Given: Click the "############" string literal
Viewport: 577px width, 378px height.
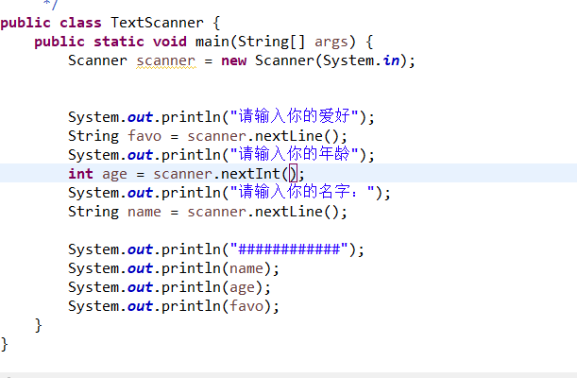Looking at the screenshot, I should click(289, 249).
